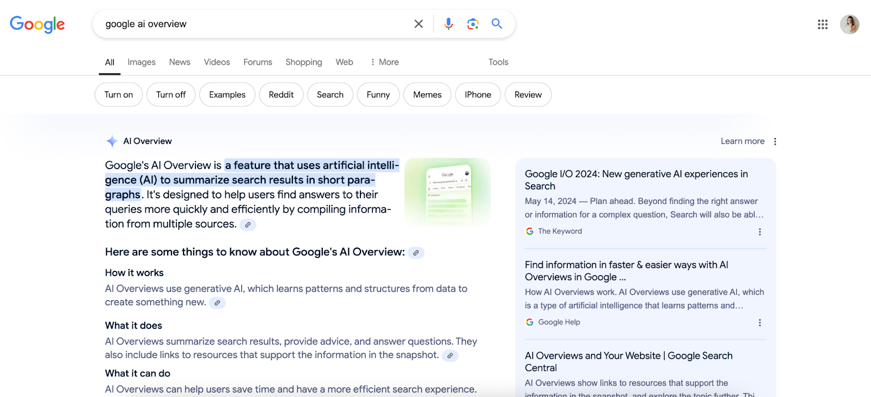Open 'AI Overviews and Your Website' result
This screenshot has height=397, width=871.
(x=629, y=362)
